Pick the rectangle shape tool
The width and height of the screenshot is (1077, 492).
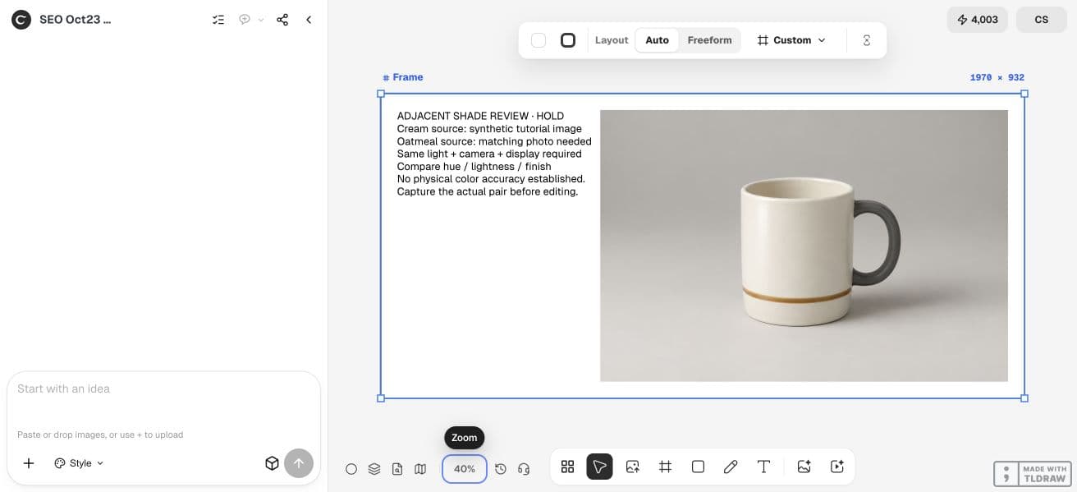(698, 467)
